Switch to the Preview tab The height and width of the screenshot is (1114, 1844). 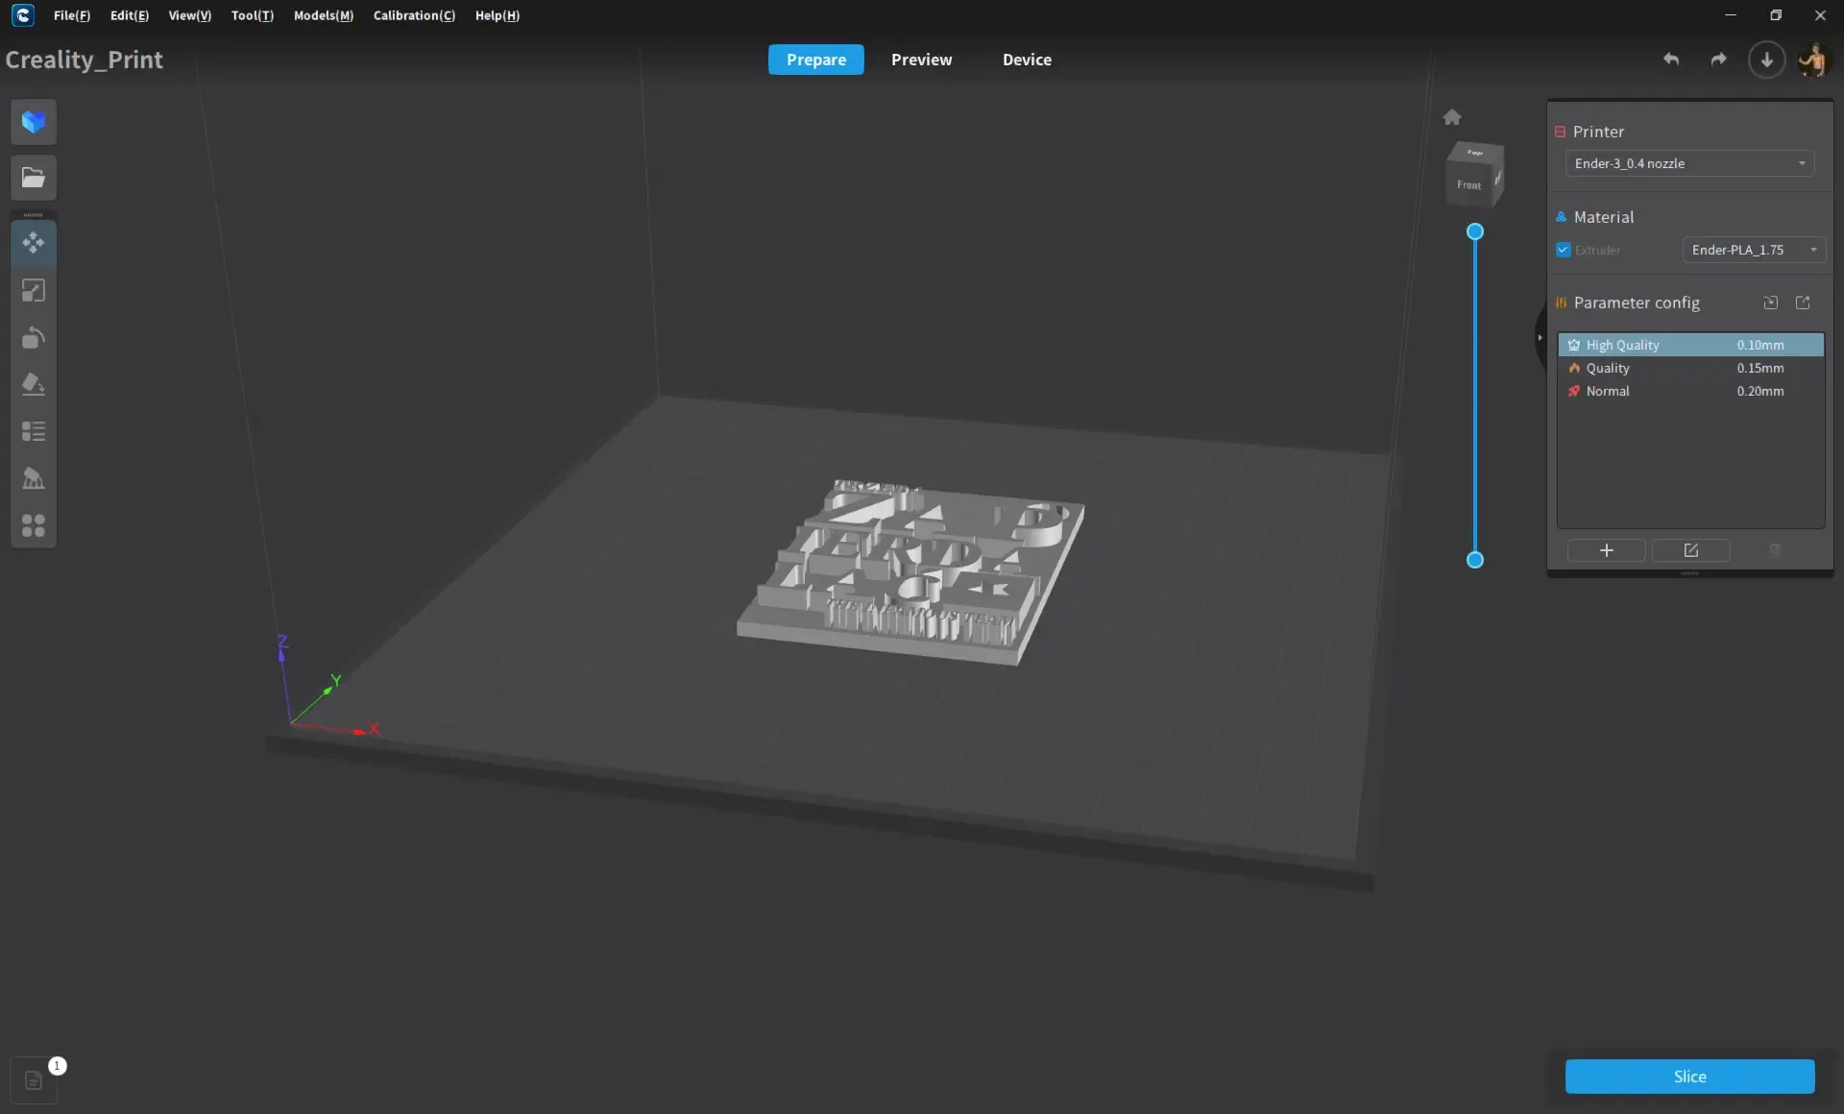click(922, 60)
